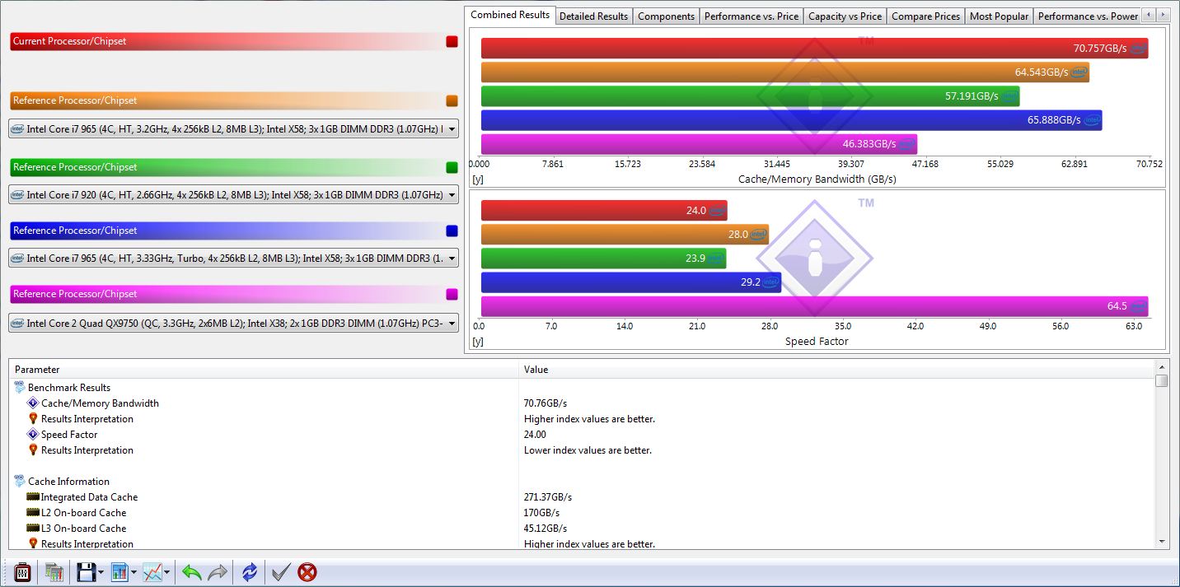Click the Benchmark Results row icon

click(20, 388)
